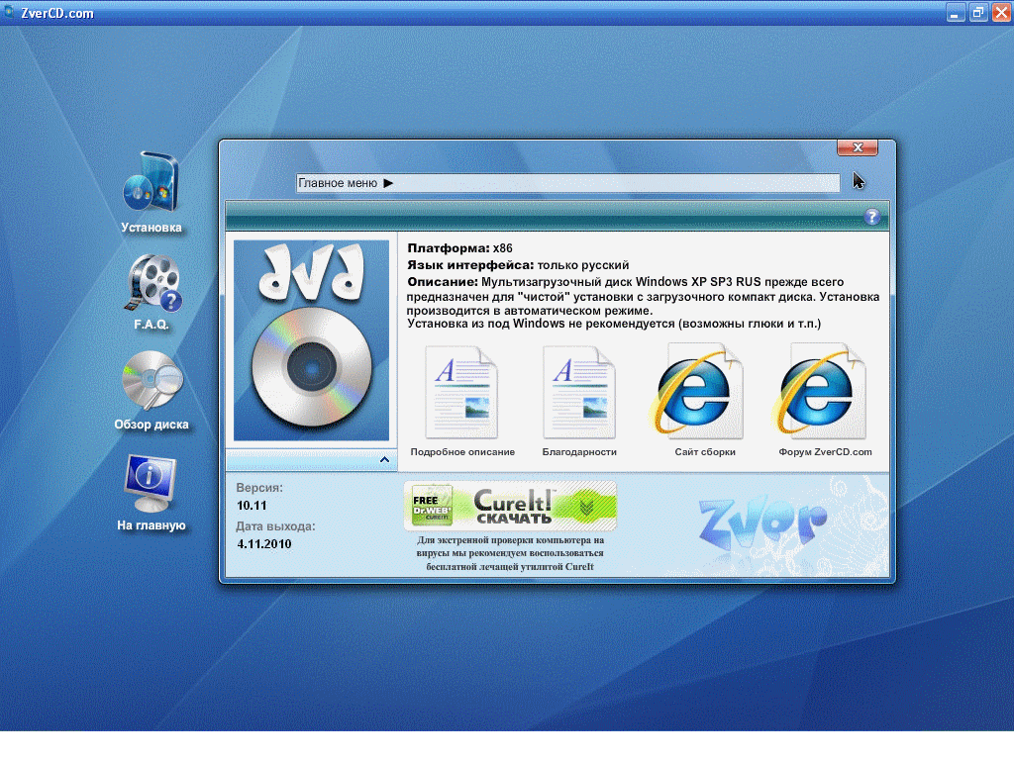
Task: Close the inner dialog with red X
Action: pyautogui.click(x=857, y=148)
